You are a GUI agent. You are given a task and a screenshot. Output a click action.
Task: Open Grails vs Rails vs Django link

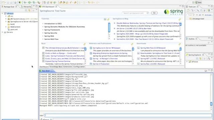pyautogui.click(x=61, y=53)
